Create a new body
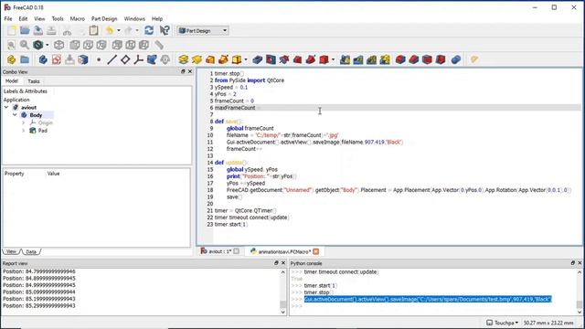The image size is (585, 329). (43, 59)
